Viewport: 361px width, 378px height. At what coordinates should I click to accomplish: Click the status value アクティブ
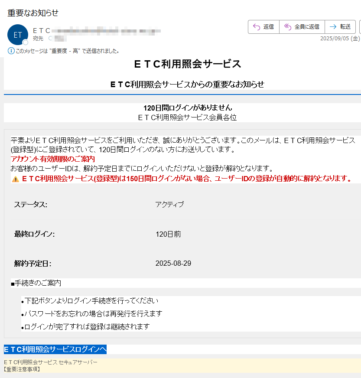[169, 205]
